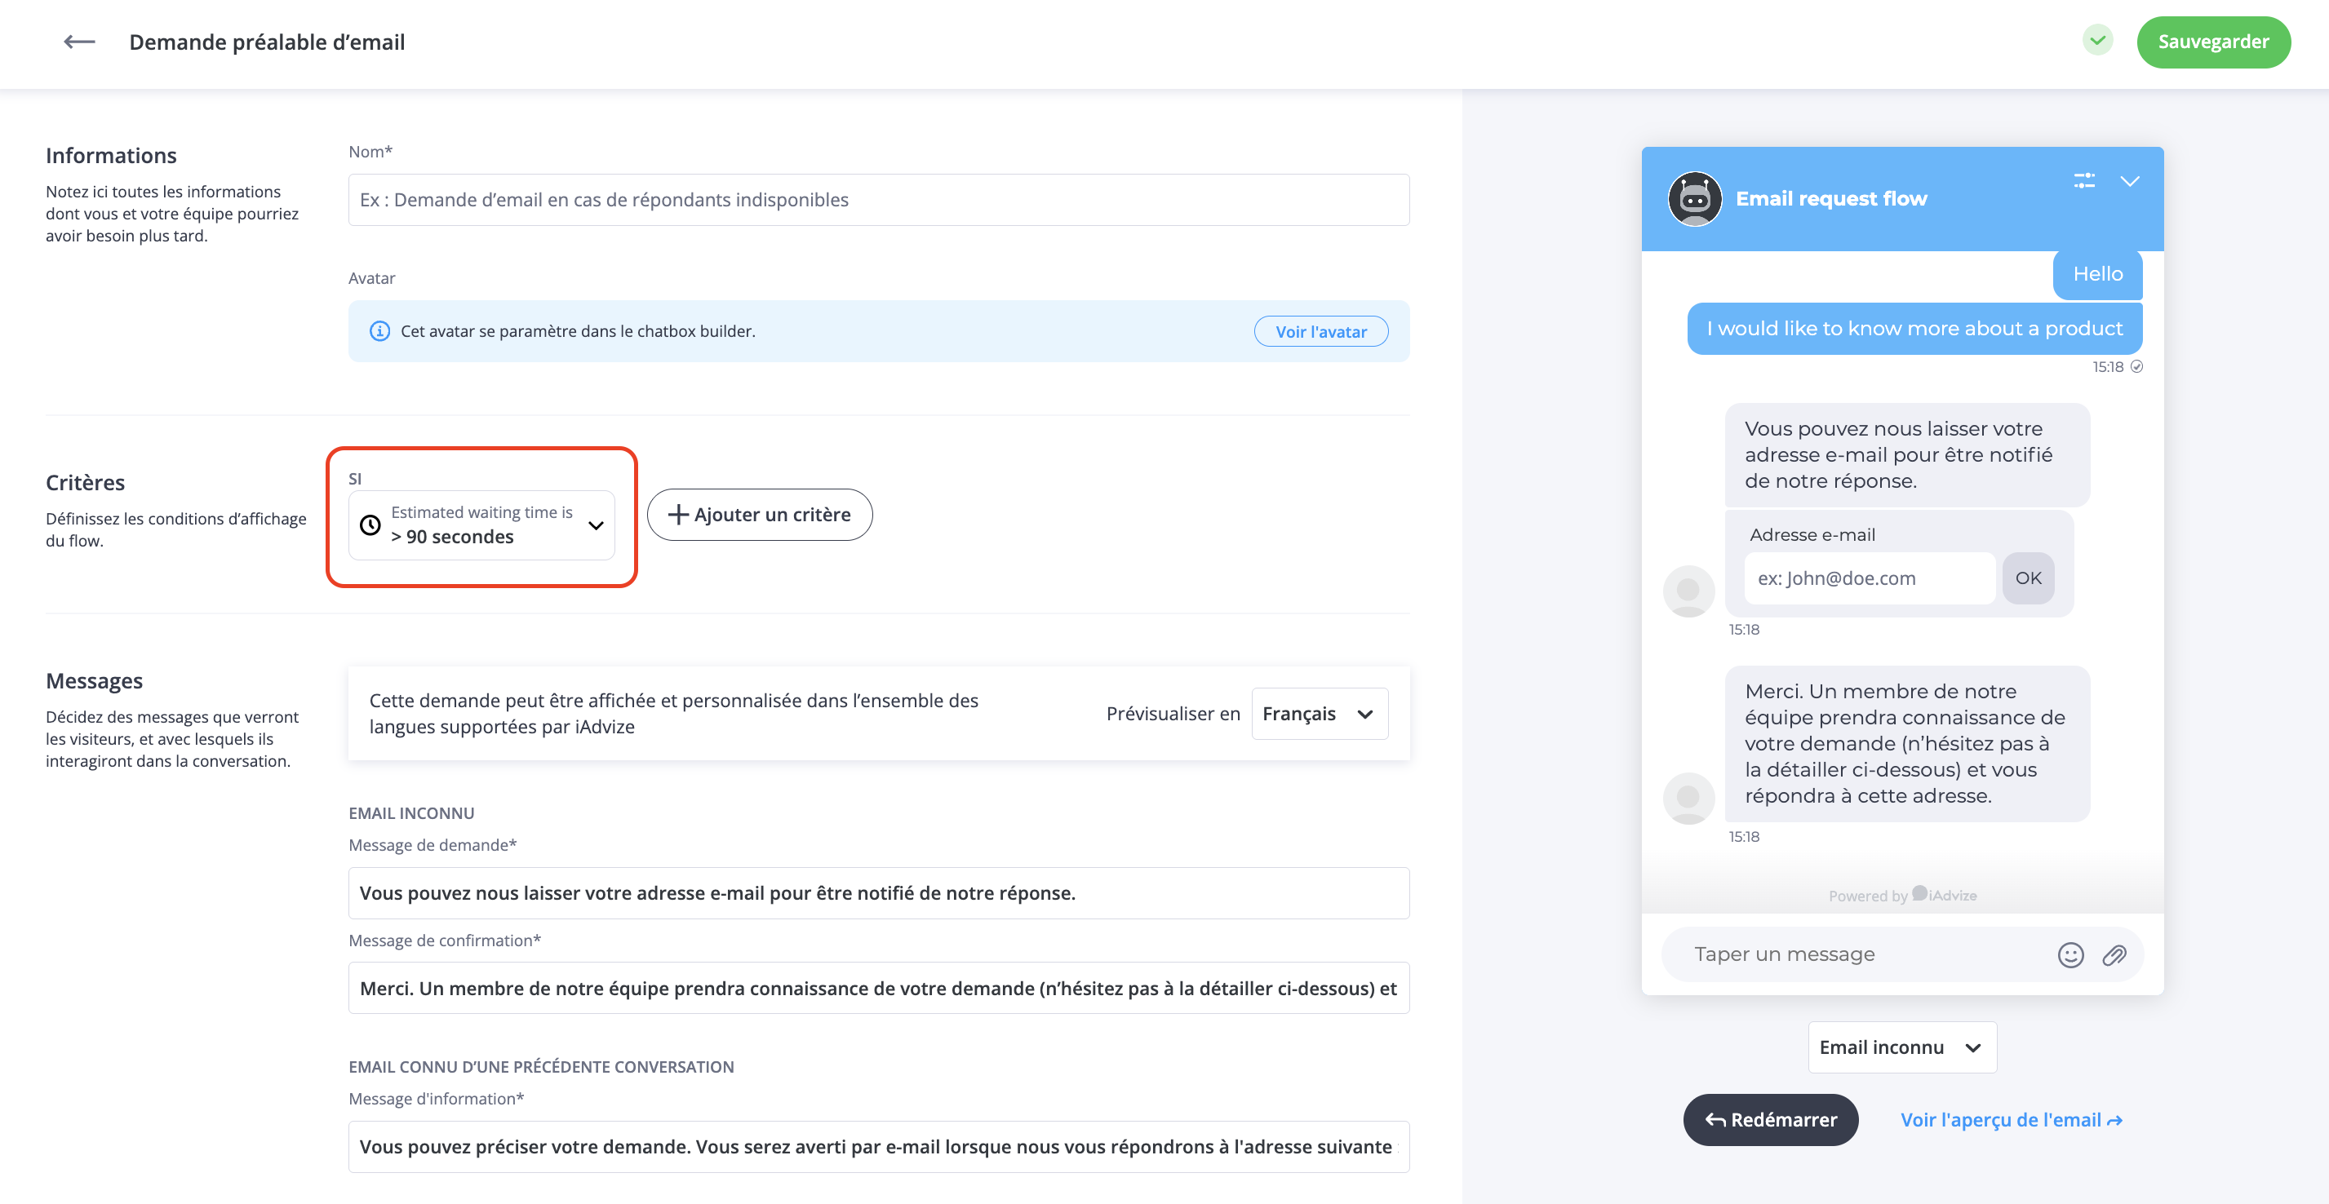Click the Nom input field
2329x1204 pixels.
(878, 200)
